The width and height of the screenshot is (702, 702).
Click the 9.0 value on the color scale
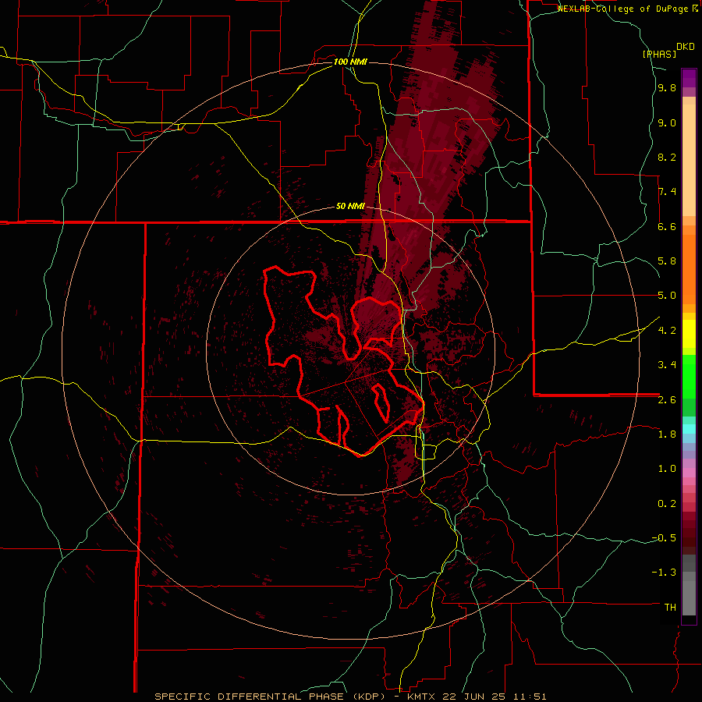[x=667, y=122]
